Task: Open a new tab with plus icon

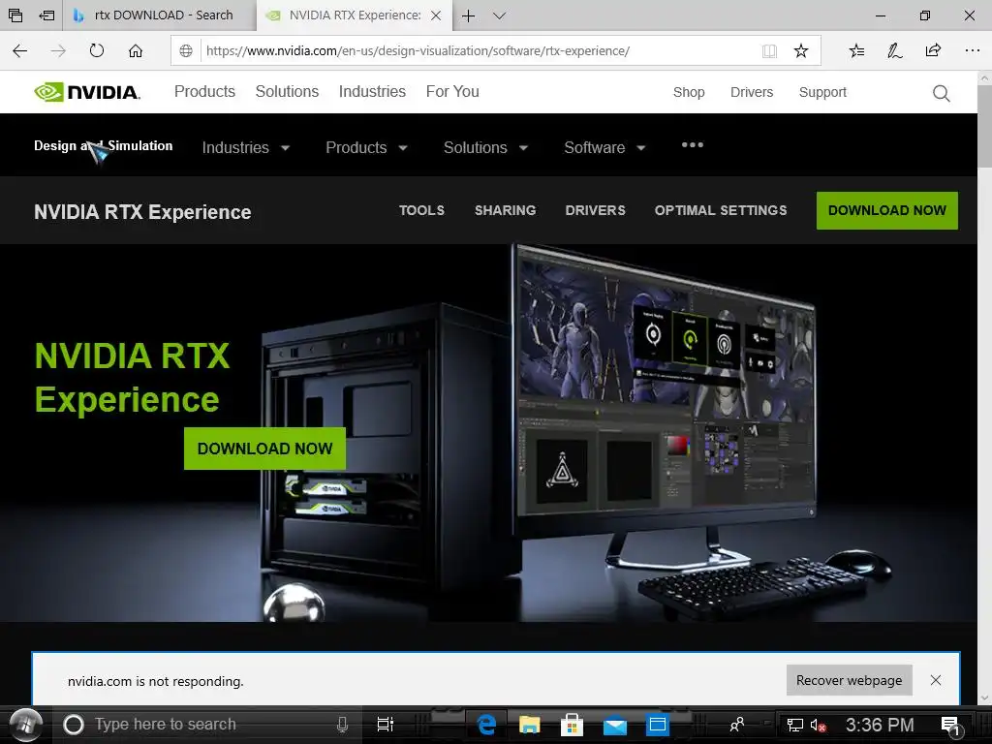Action: [x=468, y=15]
